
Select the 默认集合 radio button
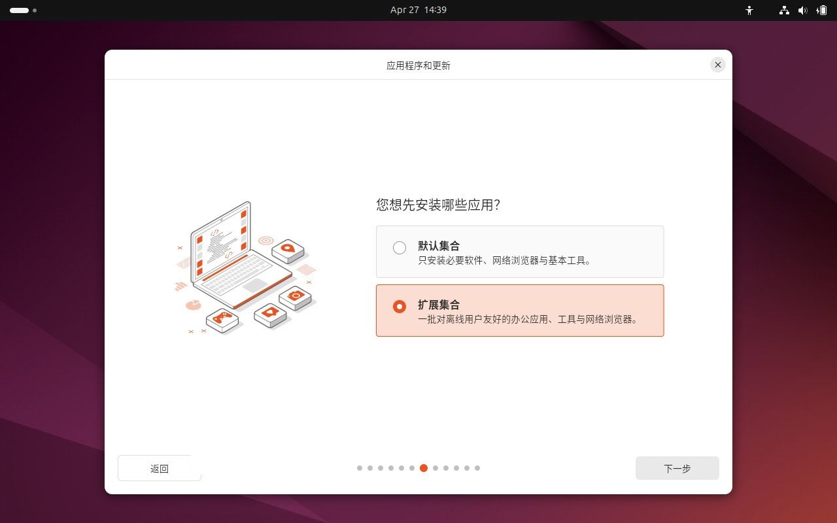click(400, 248)
